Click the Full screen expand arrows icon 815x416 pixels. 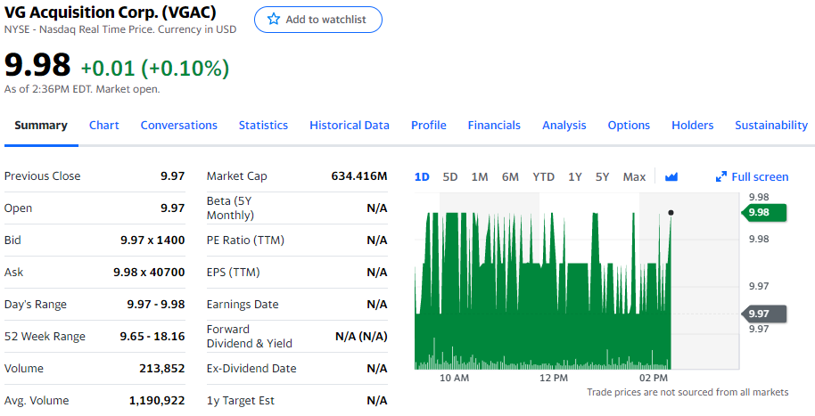tap(720, 177)
